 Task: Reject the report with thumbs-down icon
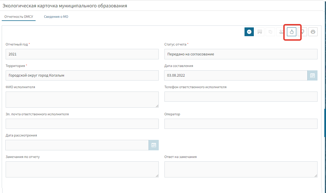[303, 32]
